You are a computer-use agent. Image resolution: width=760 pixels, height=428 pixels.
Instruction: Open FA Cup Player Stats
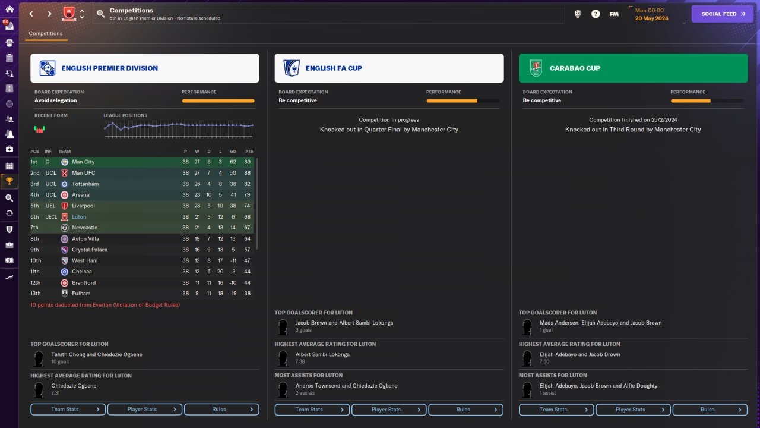click(x=389, y=410)
